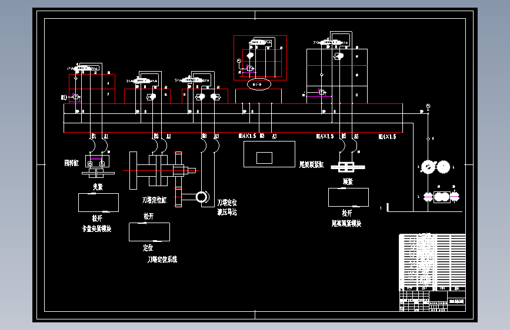Click the right filter diamond below the pump
Viewport: 510px width, 330px height.
tap(455, 197)
